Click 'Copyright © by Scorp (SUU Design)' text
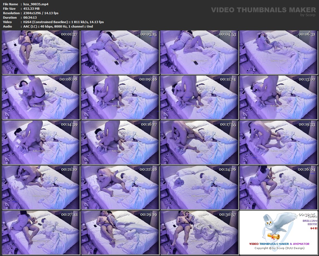Image resolution: width=319 pixels, height=256 pixels. pos(279,248)
